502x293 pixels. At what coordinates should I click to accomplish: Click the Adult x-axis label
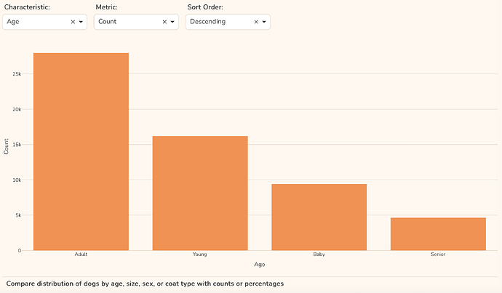(81, 254)
